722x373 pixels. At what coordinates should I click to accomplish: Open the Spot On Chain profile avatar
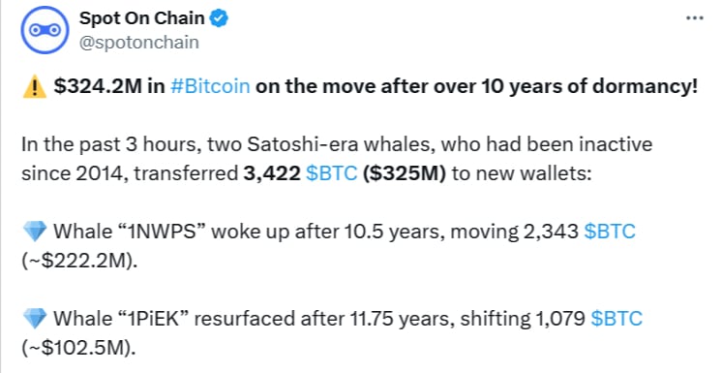coord(45,30)
